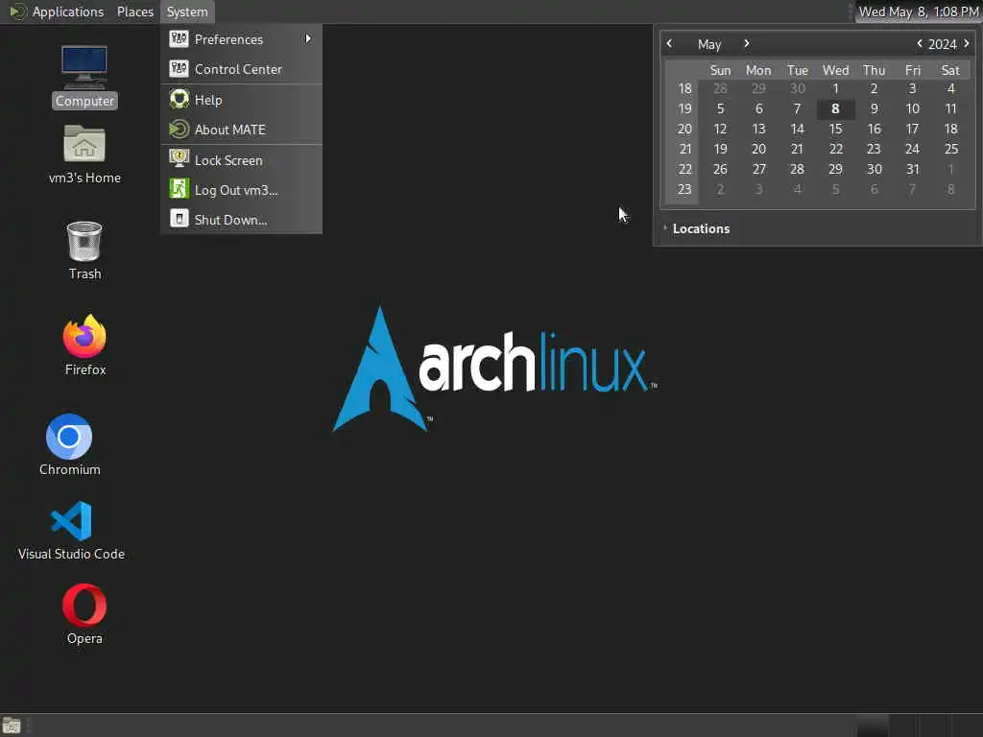The height and width of the screenshot is (737, 983).
Task: Select May 1 in the calendar
Action: [835, 88]
